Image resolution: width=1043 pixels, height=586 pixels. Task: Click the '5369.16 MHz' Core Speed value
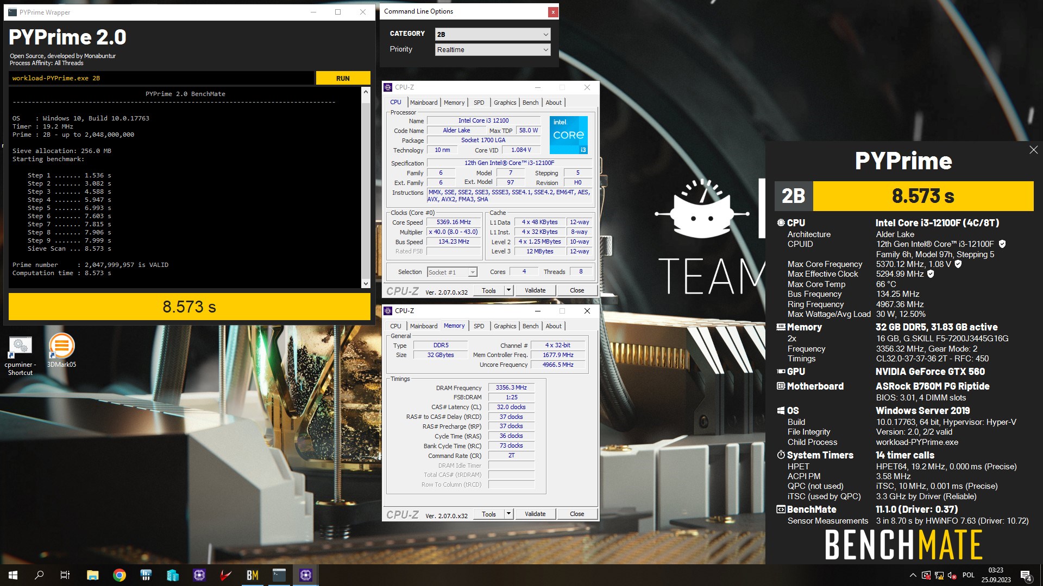coord(454,222)
